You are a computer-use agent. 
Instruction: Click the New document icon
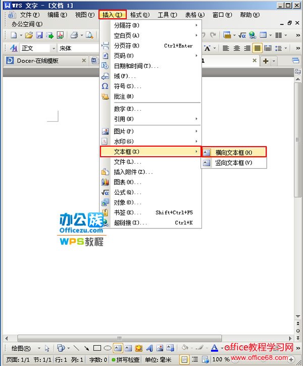click(14, 35)
